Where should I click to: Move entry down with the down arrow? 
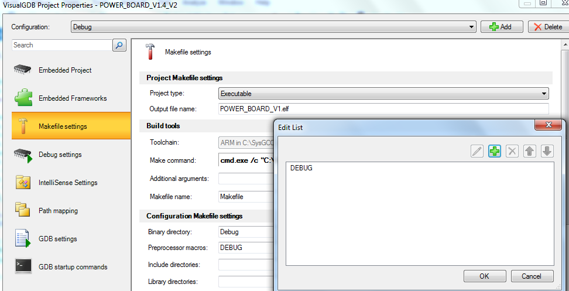click(x=547, y=151)
